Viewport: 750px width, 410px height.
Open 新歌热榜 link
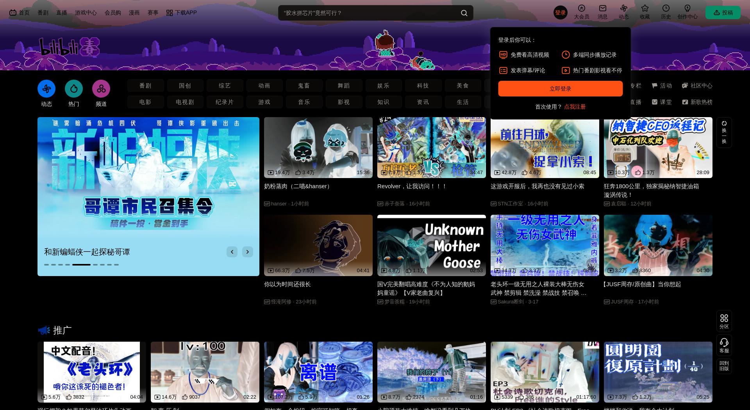pyautogui.click(x=697, y=102)
